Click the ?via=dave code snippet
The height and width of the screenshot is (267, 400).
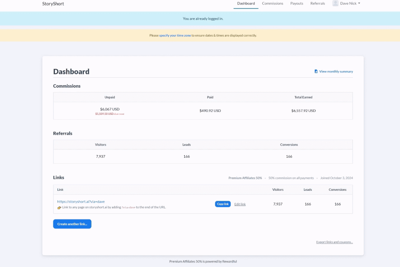pos(128,207)
